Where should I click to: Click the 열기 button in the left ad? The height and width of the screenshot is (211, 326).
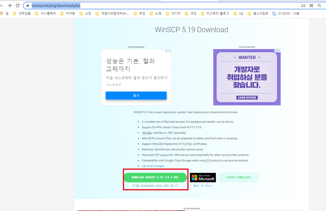[136, 96]
